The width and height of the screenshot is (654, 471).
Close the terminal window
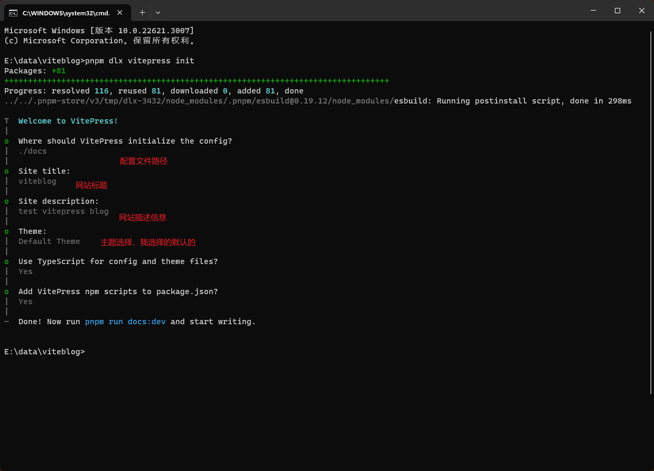641,11
